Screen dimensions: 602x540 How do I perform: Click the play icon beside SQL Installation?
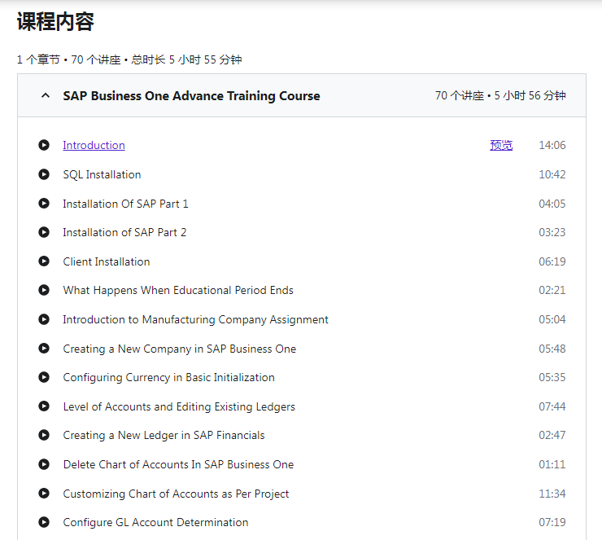click(x=44, y=174)
